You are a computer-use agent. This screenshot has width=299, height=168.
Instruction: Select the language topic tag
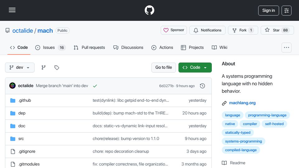click(232, 115)
